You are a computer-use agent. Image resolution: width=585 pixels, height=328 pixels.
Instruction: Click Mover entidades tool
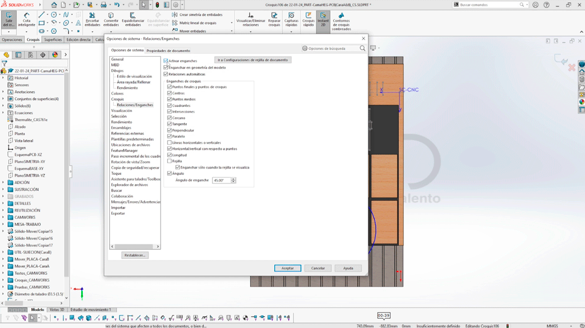point(189,31)
